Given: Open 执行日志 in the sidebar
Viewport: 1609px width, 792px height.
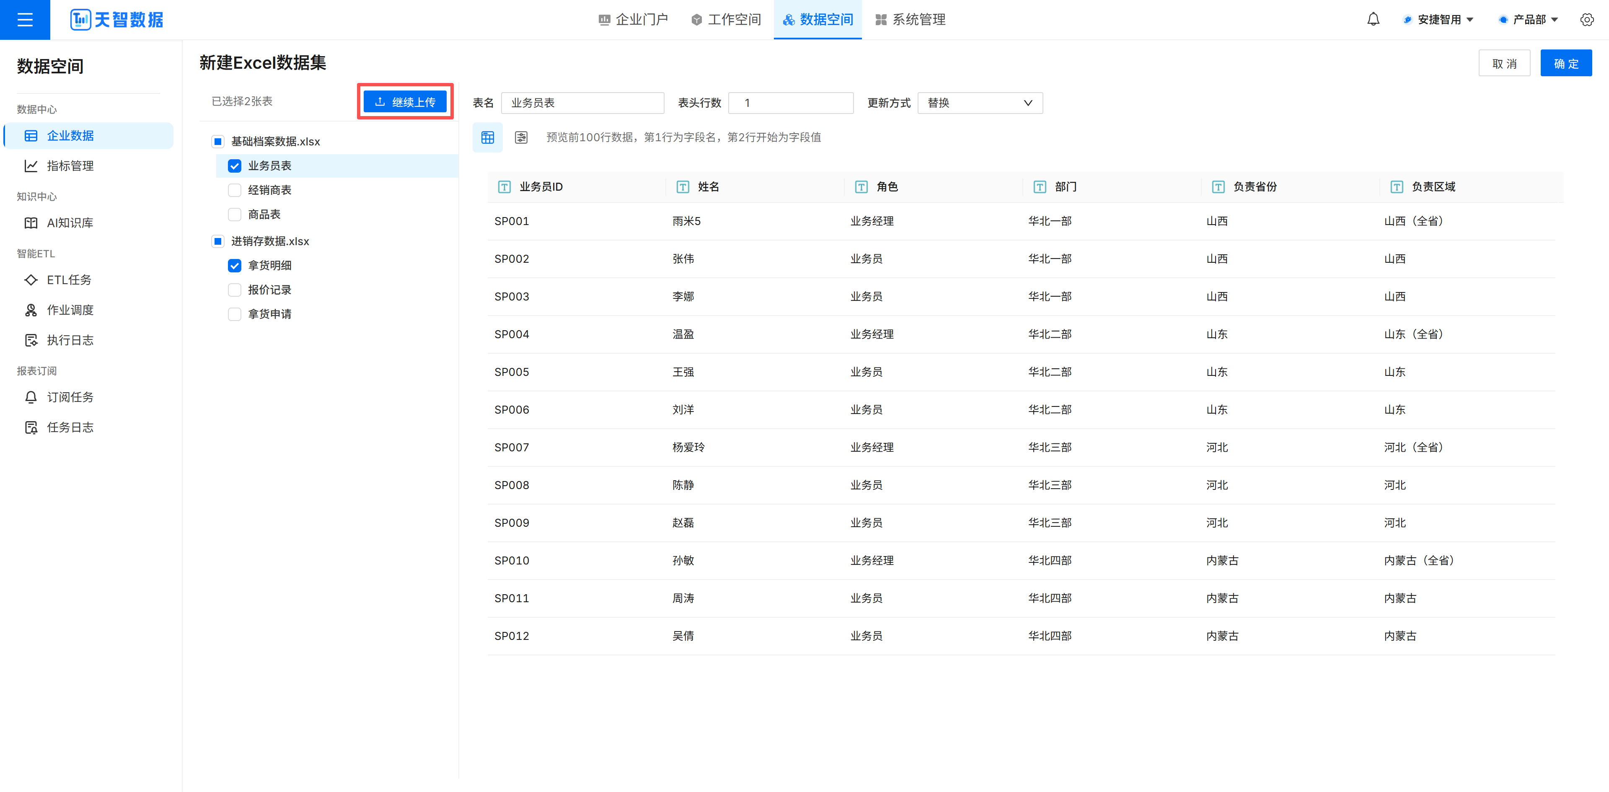Looking at the screenshot, I should click(89, 340).
